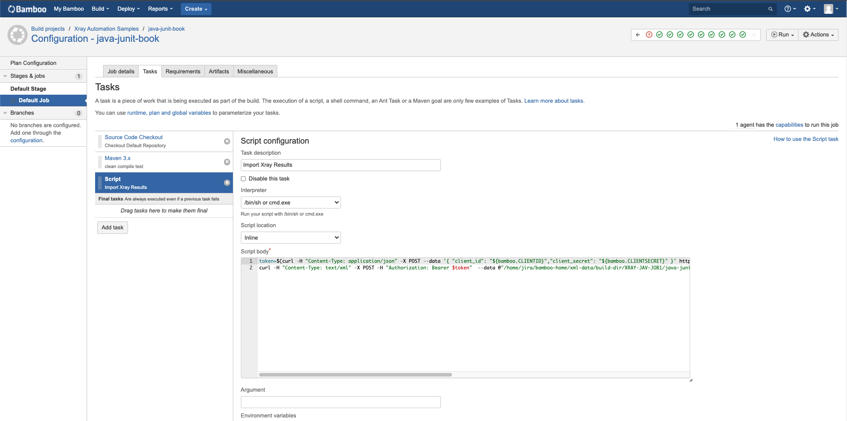Grab the Maven 3.x drag handle
The width and height of the screenshot is (847, 421).
100,162
